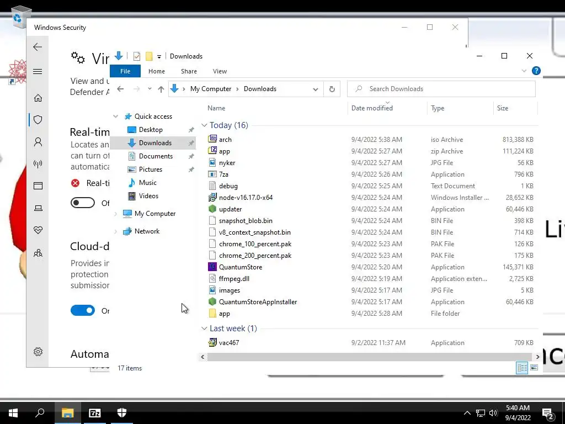Select Music in navigation pane
This screenshot has height=424, width=565.
[x=147, y=183]
